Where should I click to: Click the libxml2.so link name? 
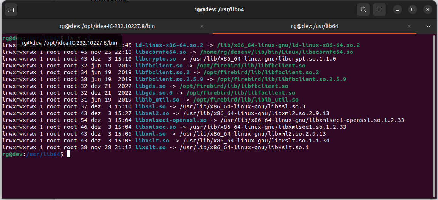coord(152,113)
